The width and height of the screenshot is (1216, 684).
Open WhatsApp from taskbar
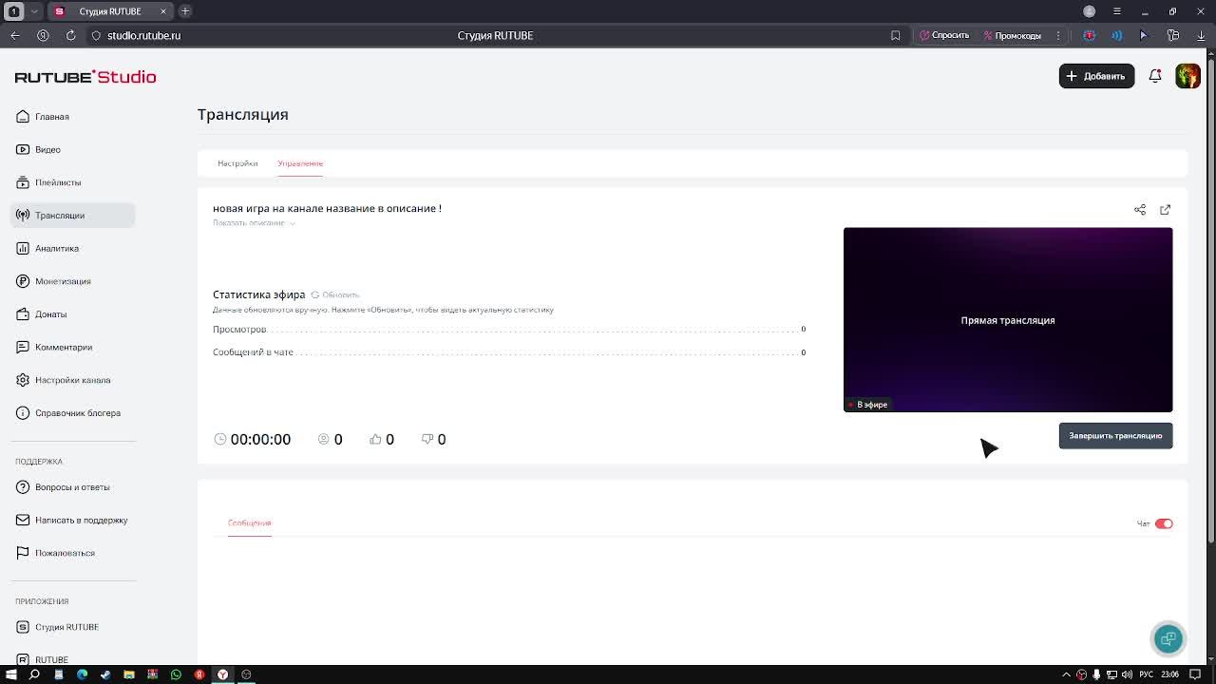[176, 674]
